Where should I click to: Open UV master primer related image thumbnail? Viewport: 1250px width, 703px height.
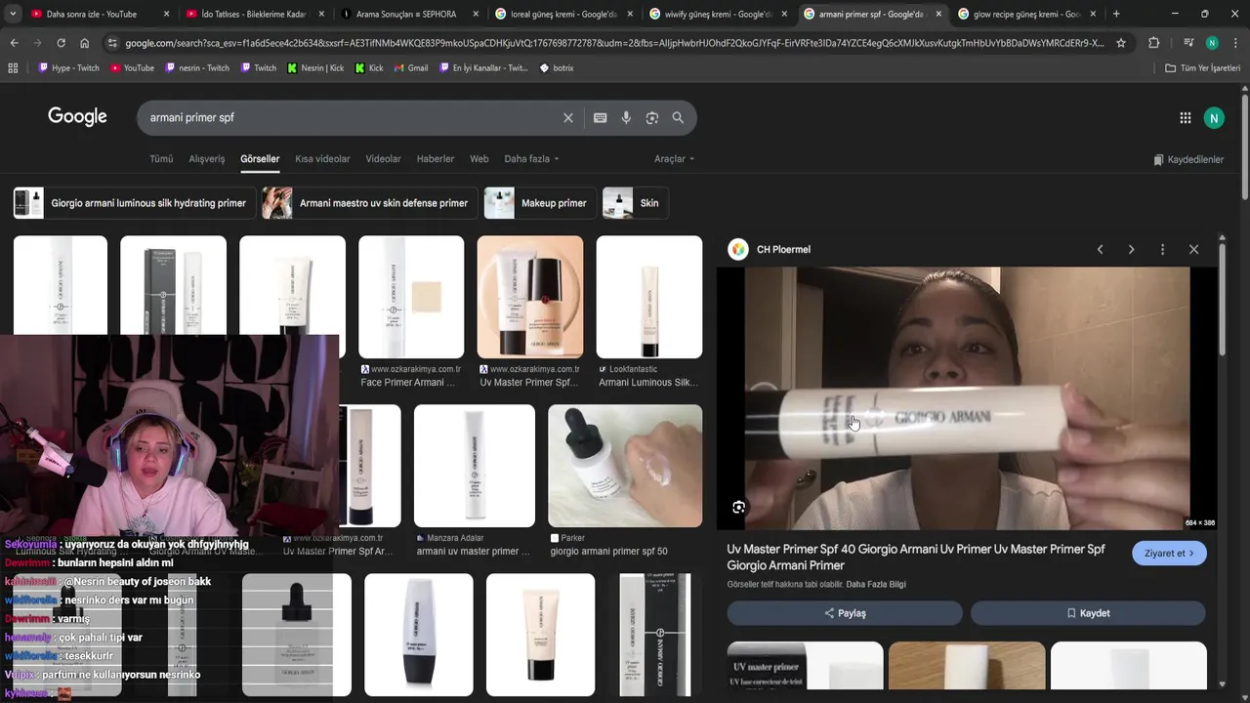805,667
